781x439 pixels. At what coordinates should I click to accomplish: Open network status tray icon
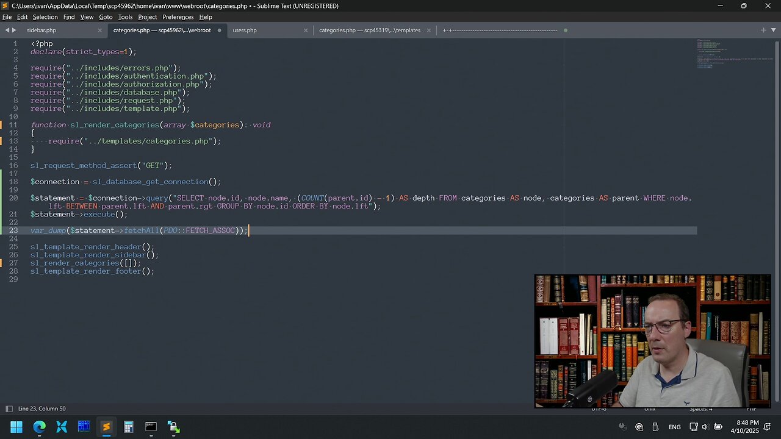(694, 427)
